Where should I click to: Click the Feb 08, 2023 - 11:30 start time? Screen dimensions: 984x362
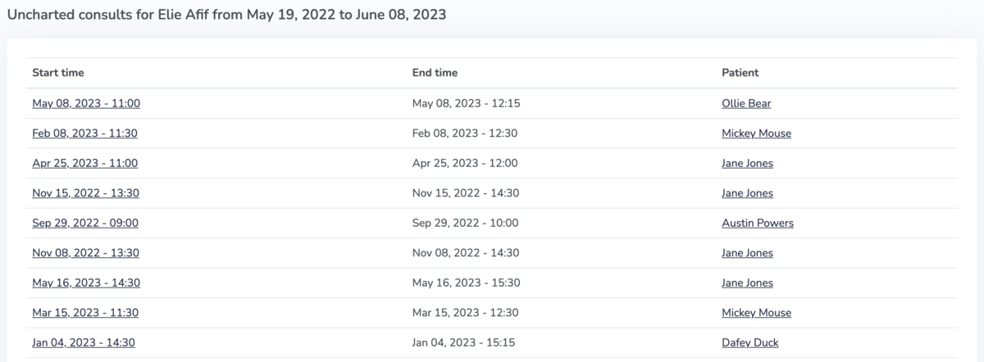pos(85,133)
